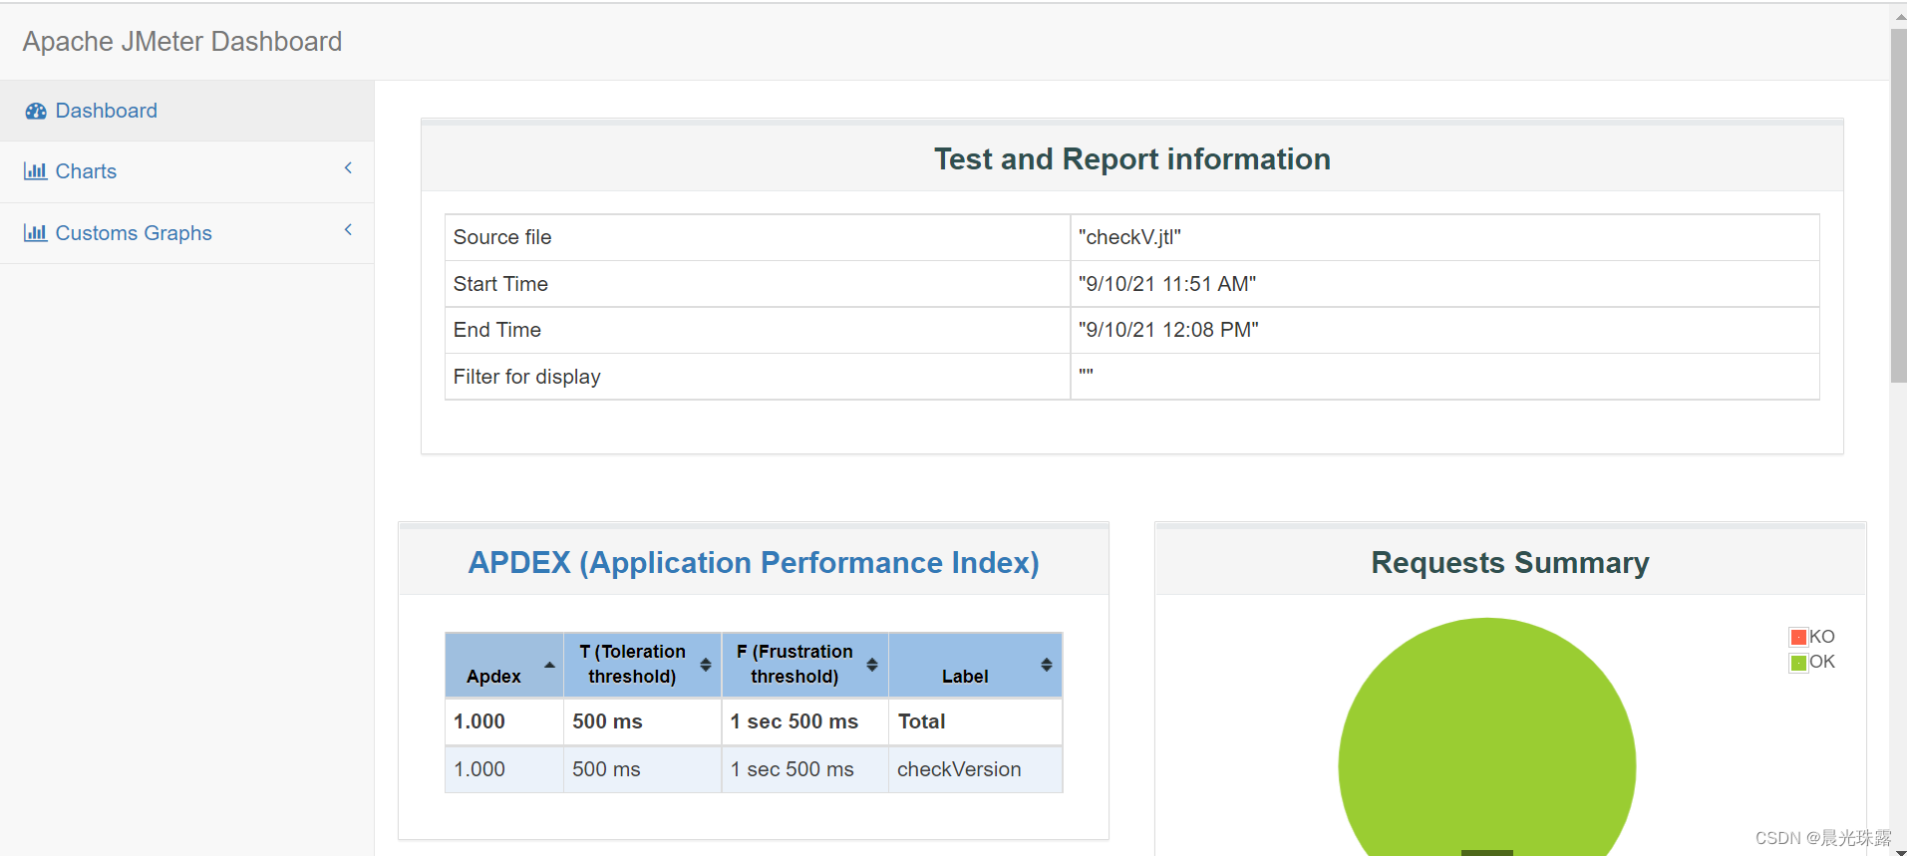Viewport: 1907px width, 856px height.
Task: Expand the Charts submenu chevron
Action: 348,168
